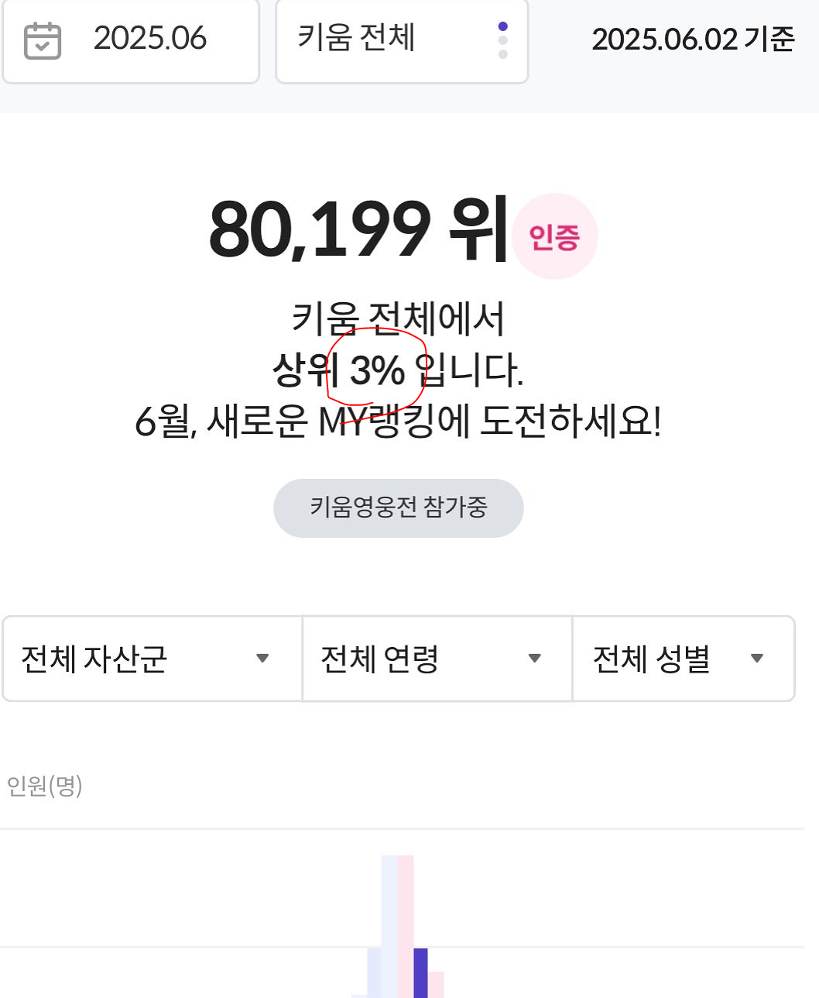819x998 pixels.
Task: Click the tall light-blue chart bar
Action: (389, 927)
